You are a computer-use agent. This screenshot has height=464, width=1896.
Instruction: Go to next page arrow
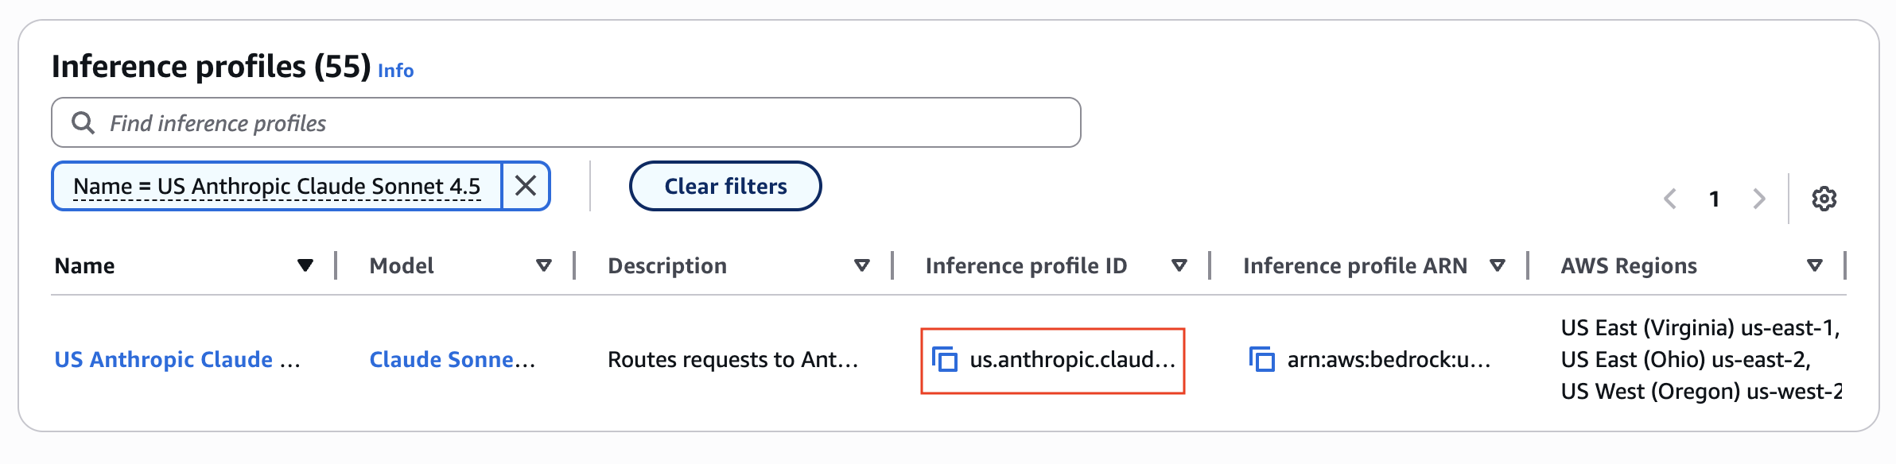(1759, 199)
